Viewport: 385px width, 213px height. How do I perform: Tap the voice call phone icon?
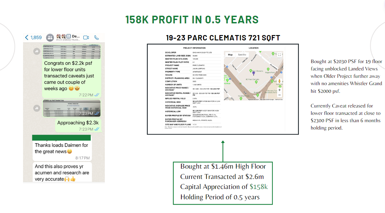point(97,37)
